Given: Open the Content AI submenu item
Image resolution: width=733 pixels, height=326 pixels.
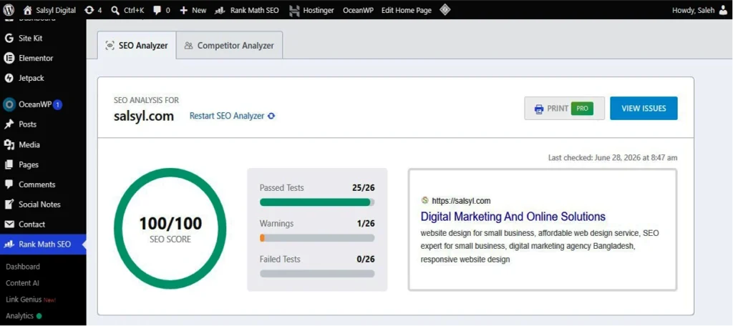Looking at the screenshot, I should (x=22, y=283).
